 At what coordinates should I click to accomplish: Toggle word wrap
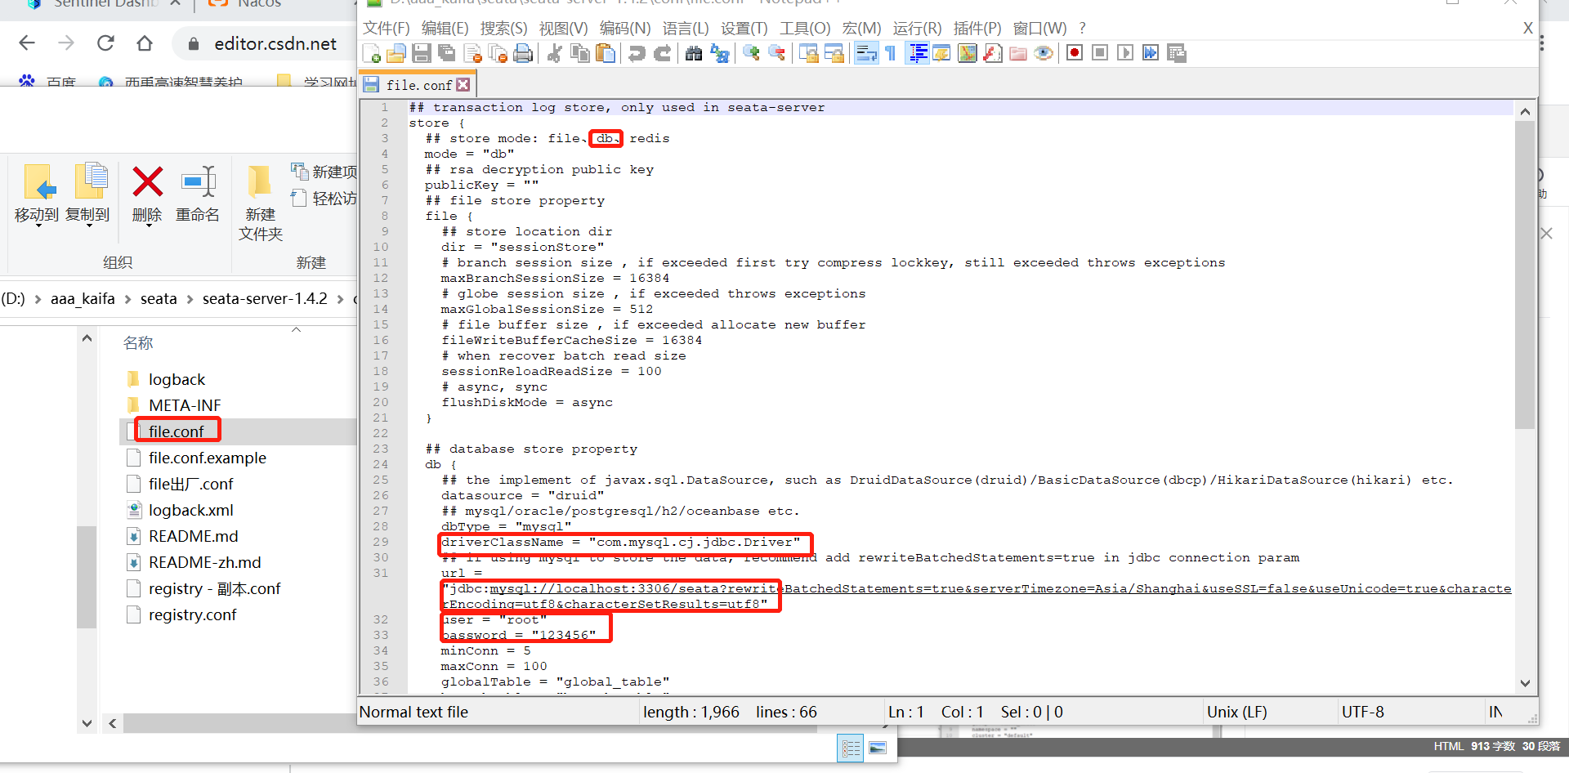(x=865, y=52)
